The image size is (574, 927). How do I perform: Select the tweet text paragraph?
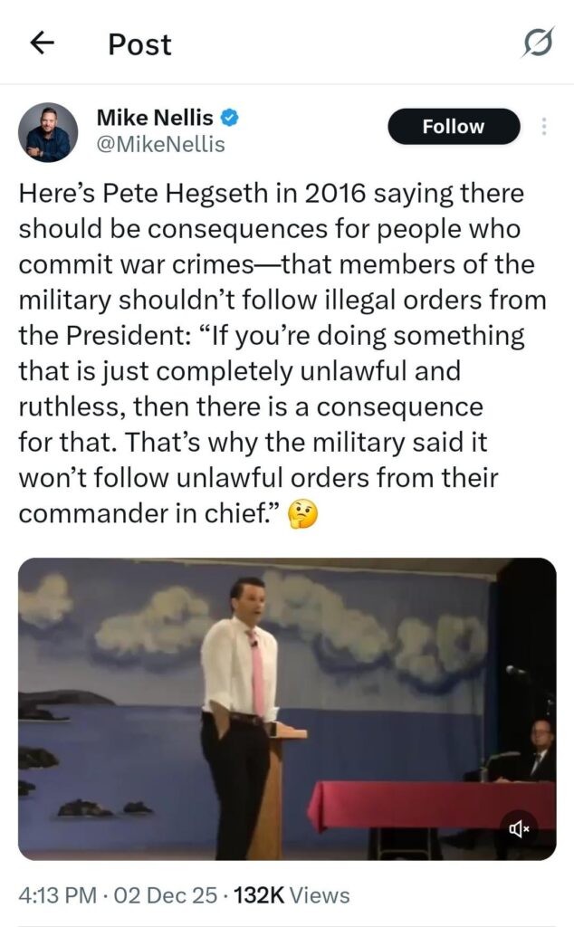[x=282, y=353]
